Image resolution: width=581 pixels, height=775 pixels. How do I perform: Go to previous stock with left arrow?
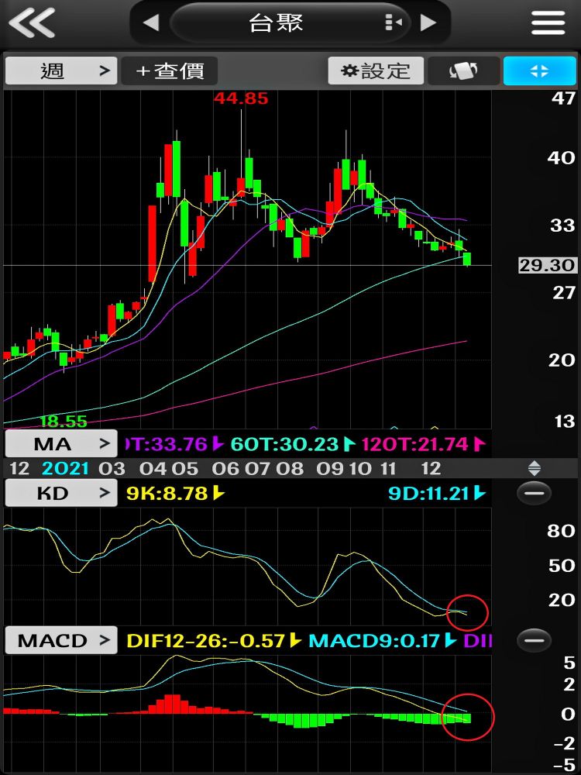click(x=151, y=23)
